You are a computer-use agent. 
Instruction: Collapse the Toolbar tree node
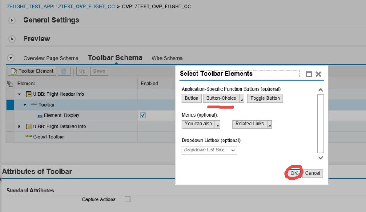click(25, 105)
